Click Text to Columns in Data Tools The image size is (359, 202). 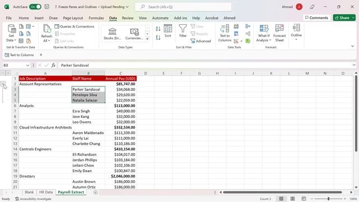224,33
